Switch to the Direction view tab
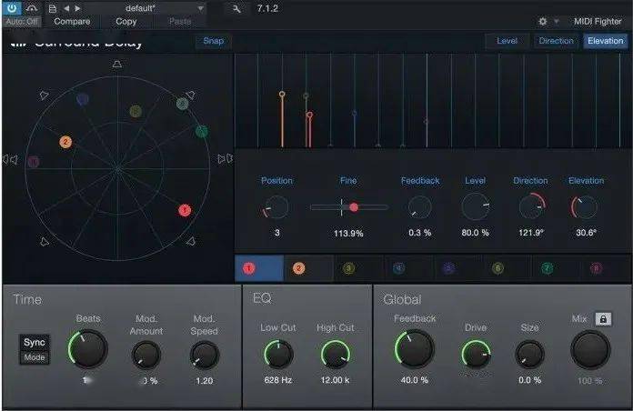The image size is (633, 411). coord(556,41)
